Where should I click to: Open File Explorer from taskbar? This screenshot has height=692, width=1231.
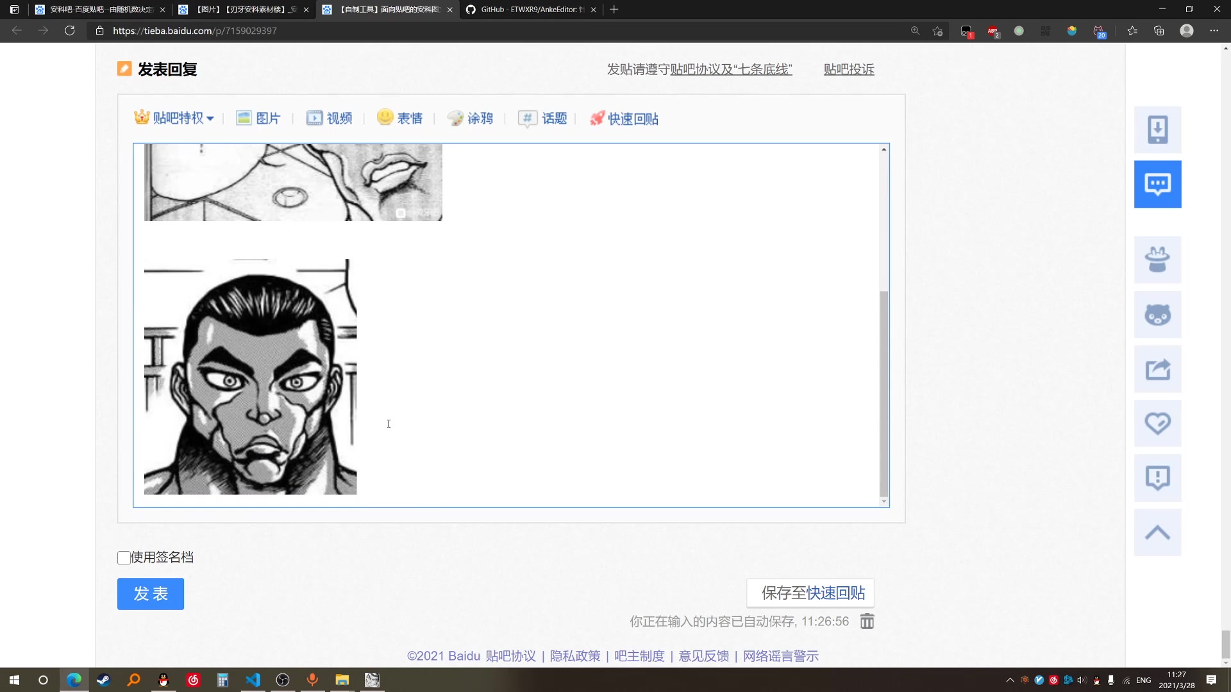click(342, 680)
